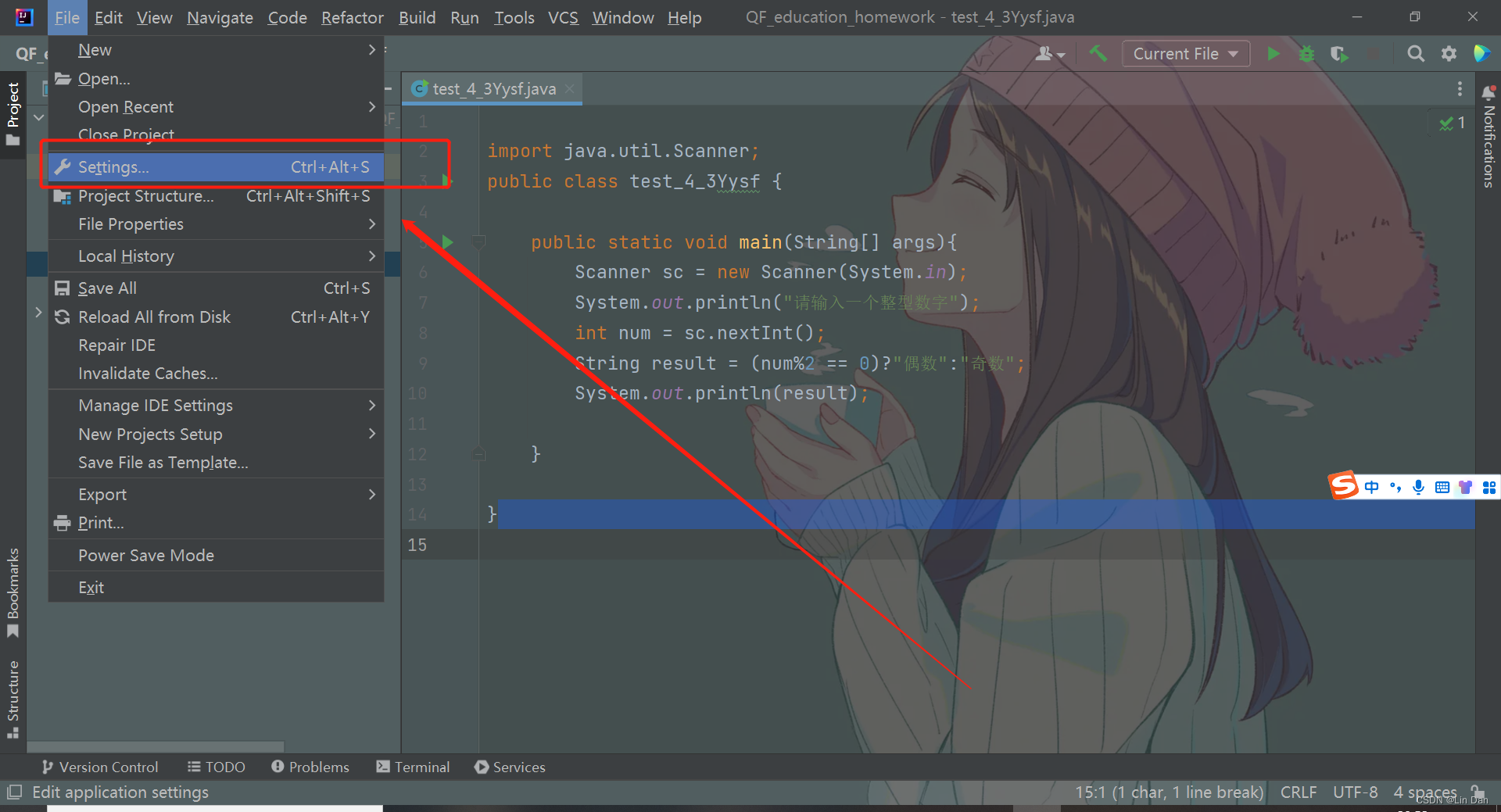This screenshot has width=1501, height=812.
Task: Expand the Export submenu
Action: (216, 495)
